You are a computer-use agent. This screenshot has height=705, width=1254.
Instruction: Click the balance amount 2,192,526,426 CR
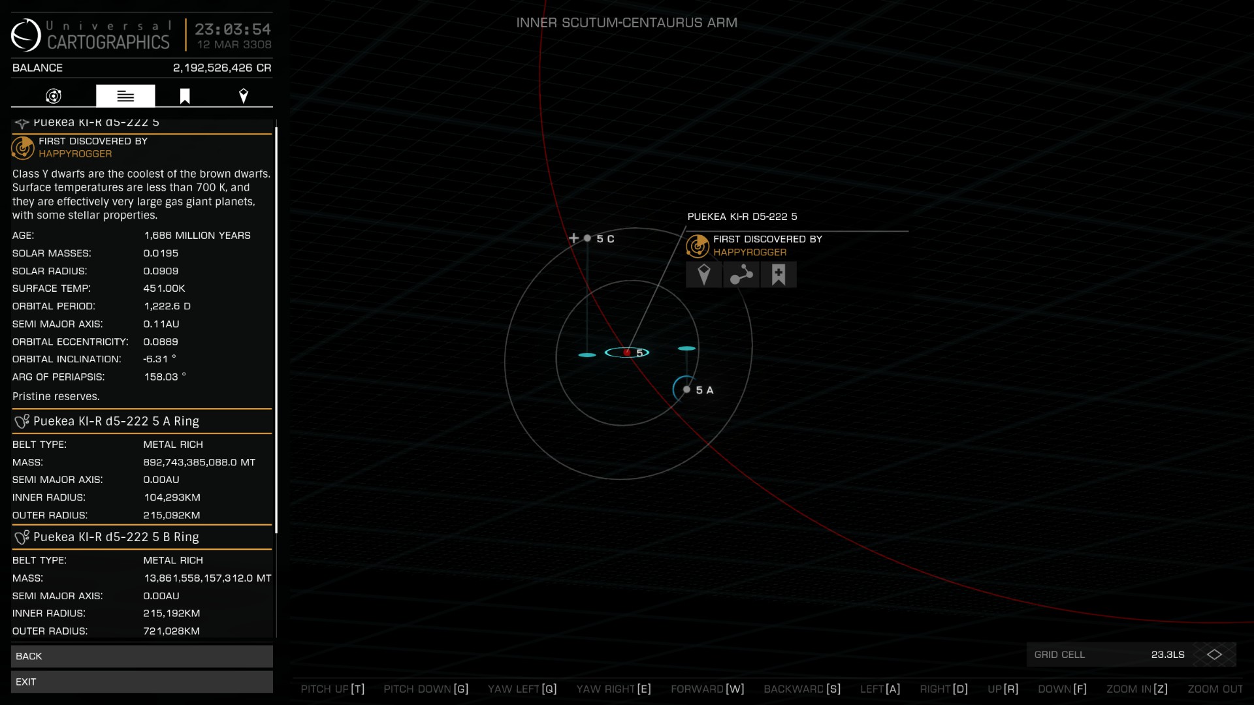tap(222, 68)
